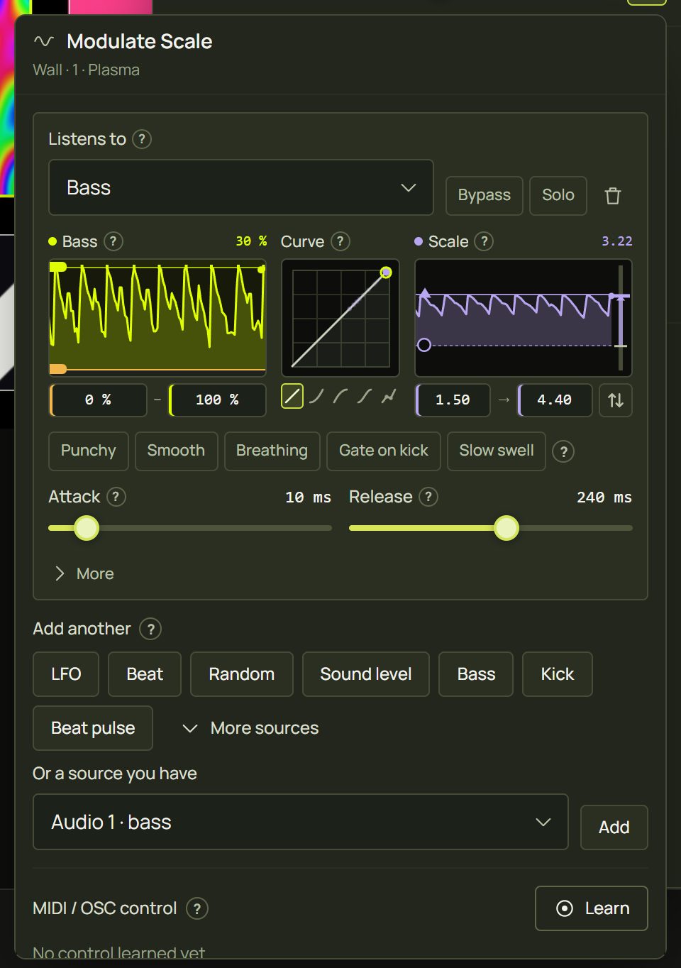
Task: Pick the stepped zigzag curve icon
Action: 388,397
